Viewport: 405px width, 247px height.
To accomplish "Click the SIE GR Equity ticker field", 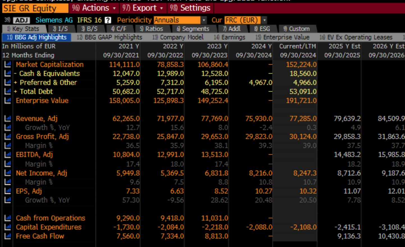I will click(35, 8).
